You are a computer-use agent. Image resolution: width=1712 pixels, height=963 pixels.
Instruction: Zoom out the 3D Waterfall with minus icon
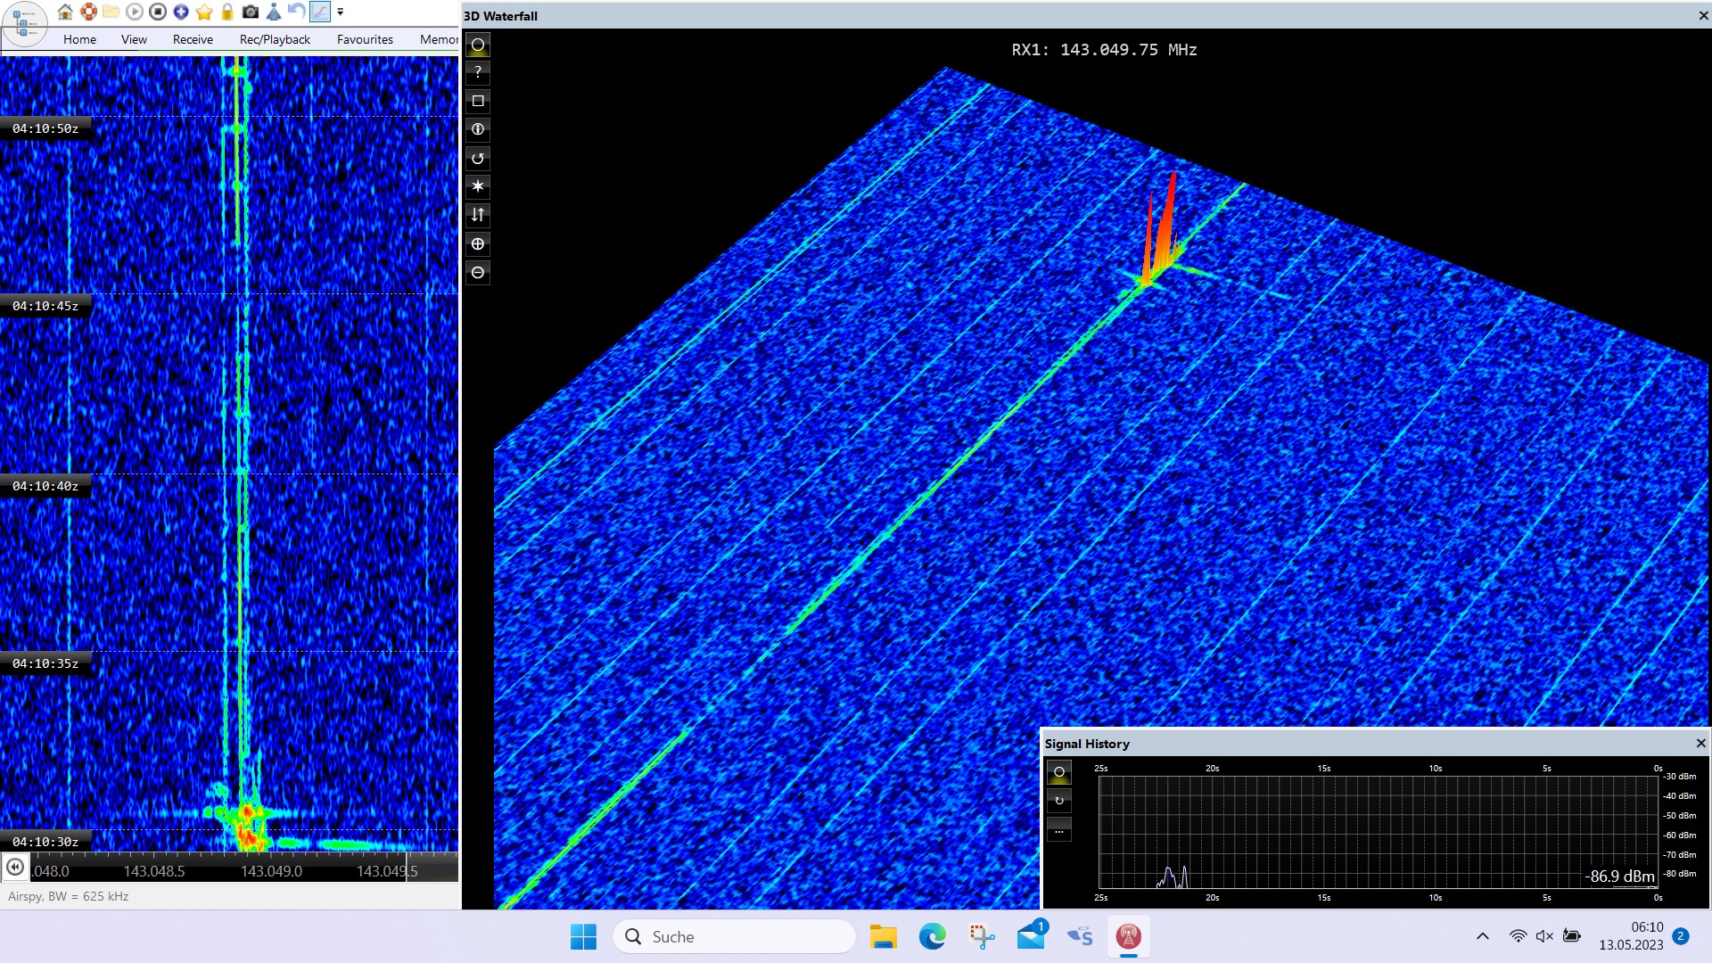[x=478, y=272]
